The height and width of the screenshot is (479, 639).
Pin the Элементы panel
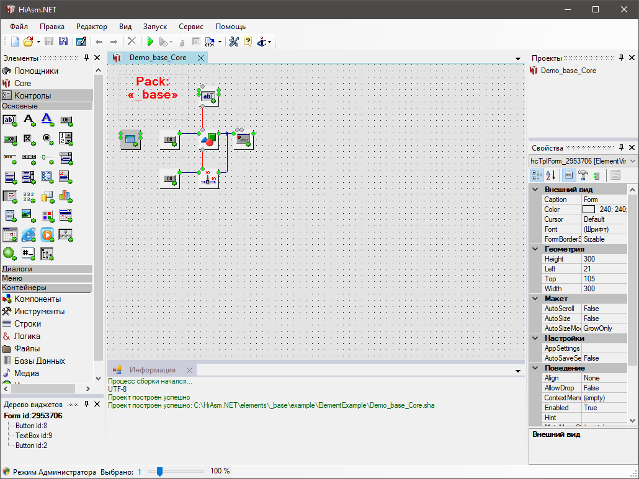(86, 58)
